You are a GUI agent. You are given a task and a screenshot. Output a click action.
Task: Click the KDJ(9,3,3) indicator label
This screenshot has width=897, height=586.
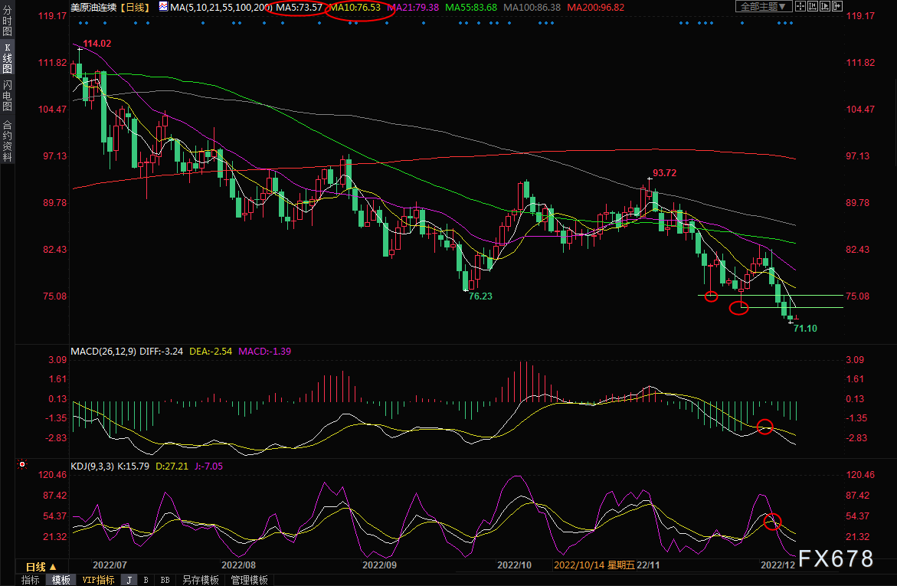coord(92,467)
